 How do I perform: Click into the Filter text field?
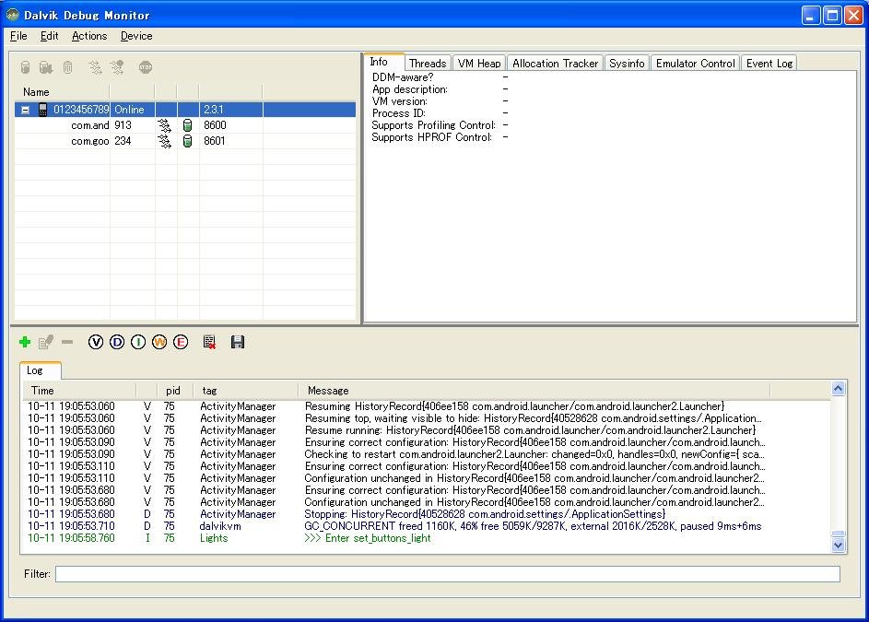click(x=448, y=574)
